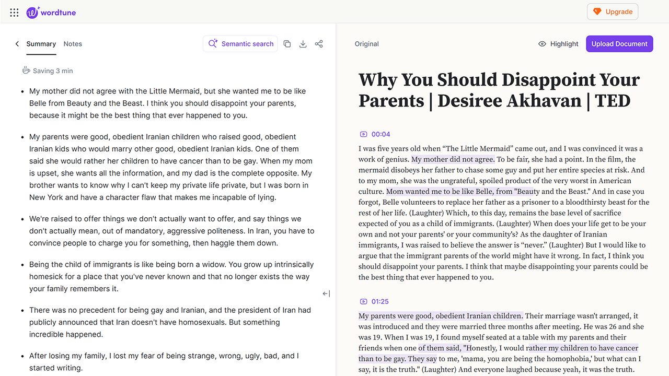Click the 'Saving 3 min' indicator

(x=47, y=70)
